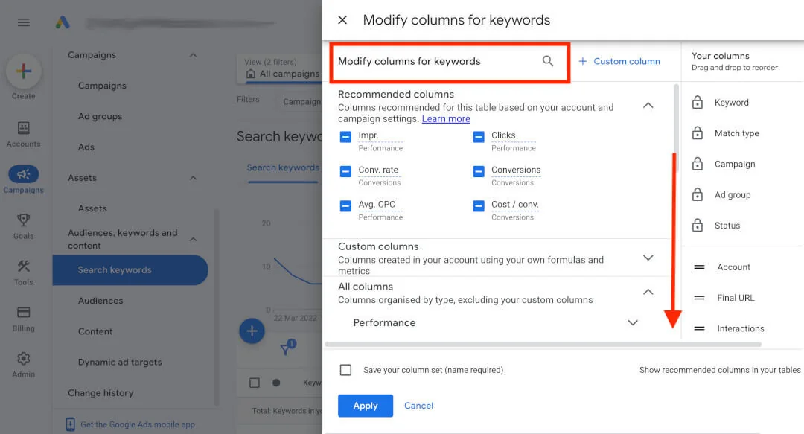Click the lock icon next to Status
Screen dimensions: 804x434
click(698, 226)
